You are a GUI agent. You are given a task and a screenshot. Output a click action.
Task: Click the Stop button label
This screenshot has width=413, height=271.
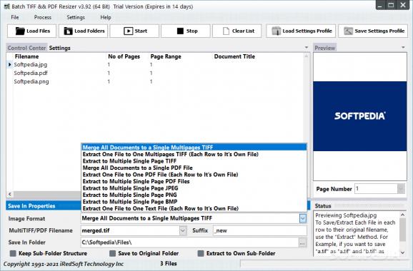coord(191,31)
